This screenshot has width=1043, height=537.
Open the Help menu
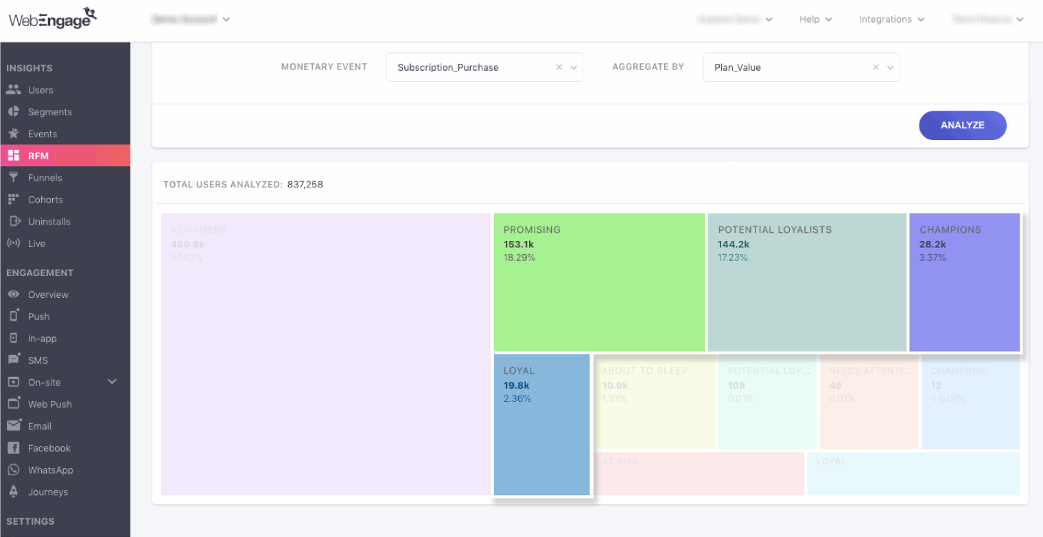click(815, 19)
